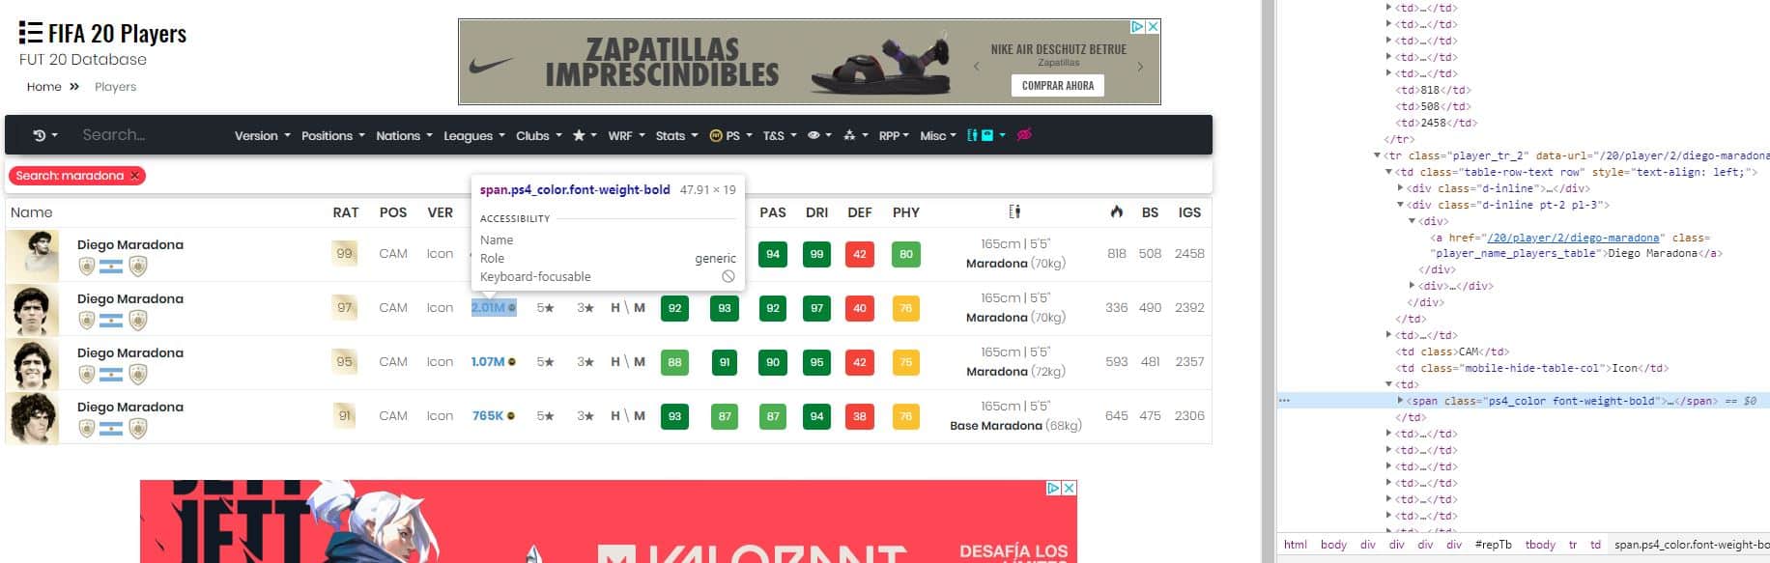Screen dimensions: 1770x563
Task: Go to Home breadcrumb link
Action: tap(44, 87)
